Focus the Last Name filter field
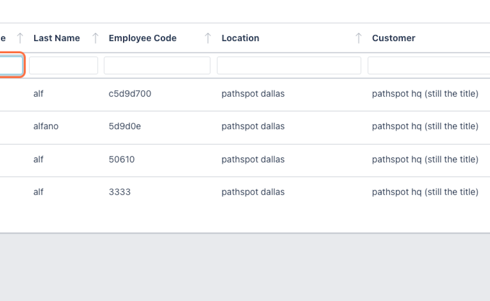 [x=63, y=65]
